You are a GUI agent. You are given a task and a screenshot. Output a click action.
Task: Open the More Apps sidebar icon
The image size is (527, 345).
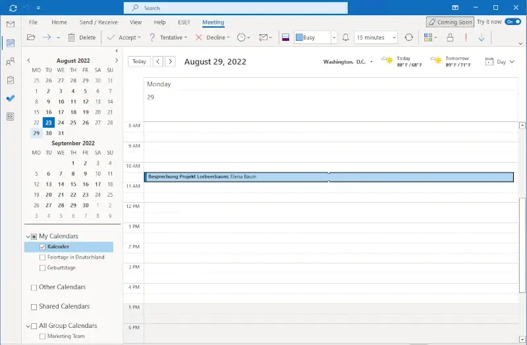point(11,117)
